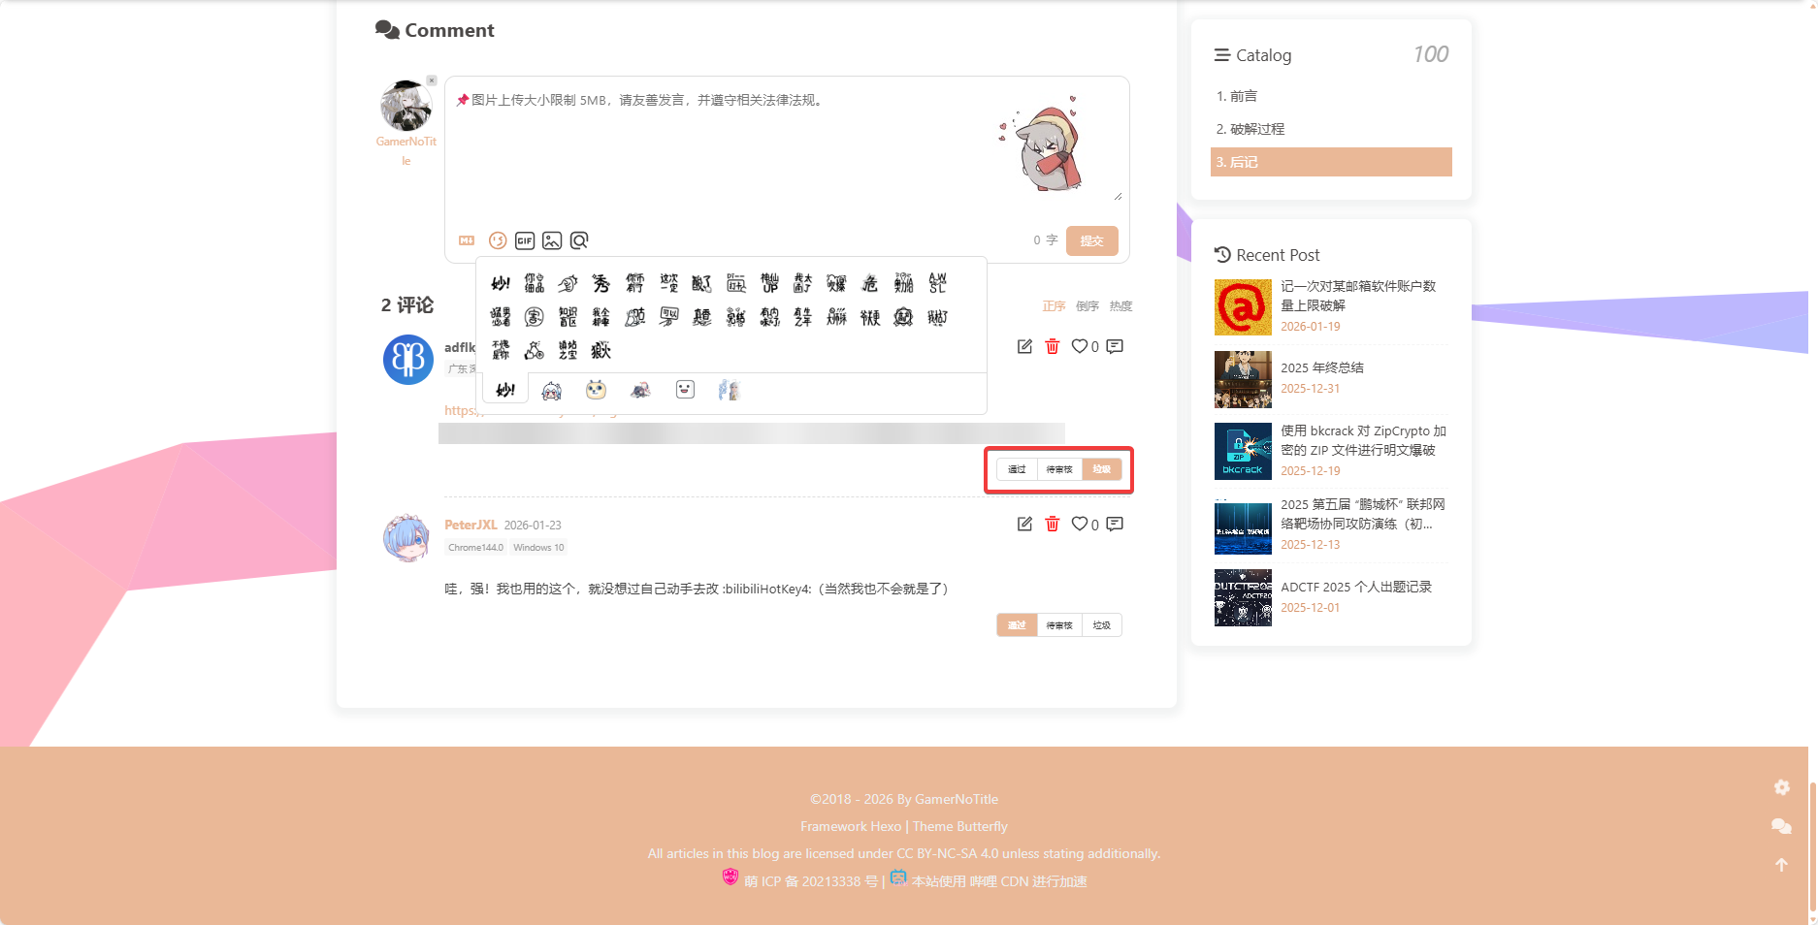
Task: Switch comment sorting to 倒序
Action: 1087,305
